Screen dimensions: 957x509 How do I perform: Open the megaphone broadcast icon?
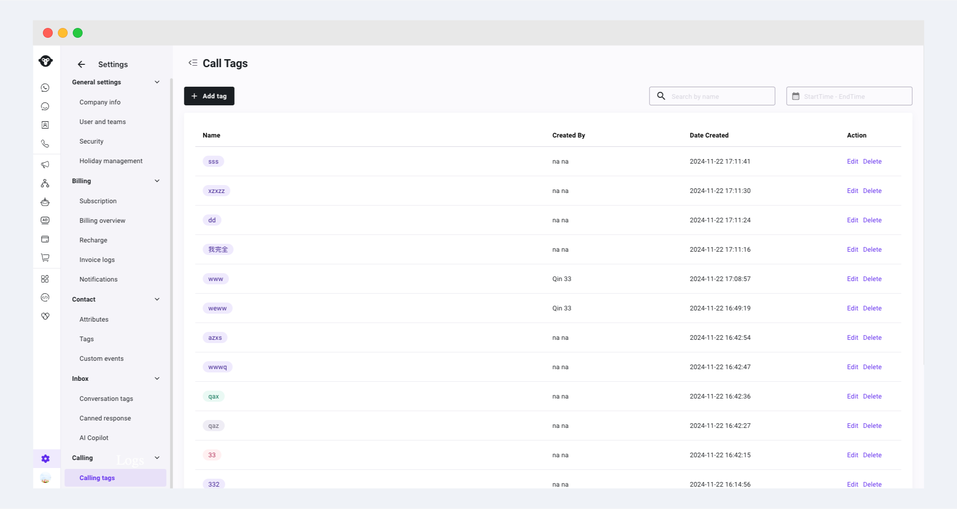[45, 165]
